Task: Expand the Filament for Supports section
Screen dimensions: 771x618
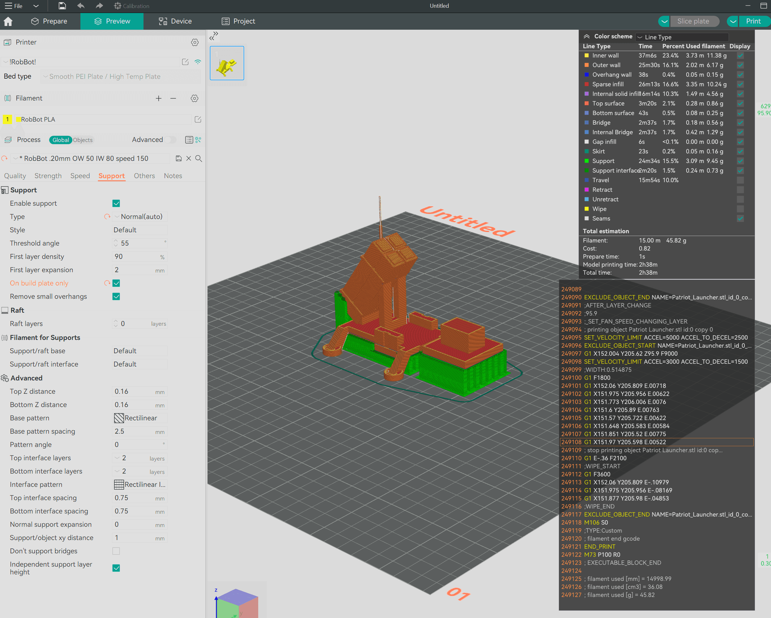Action: coord(45,337)
